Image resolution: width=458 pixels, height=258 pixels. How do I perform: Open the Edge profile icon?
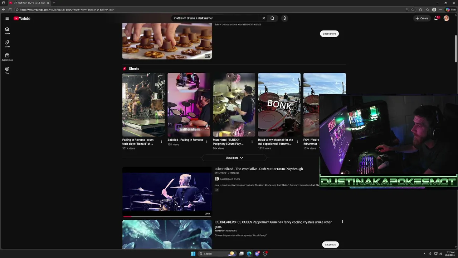tap(434, 10)
